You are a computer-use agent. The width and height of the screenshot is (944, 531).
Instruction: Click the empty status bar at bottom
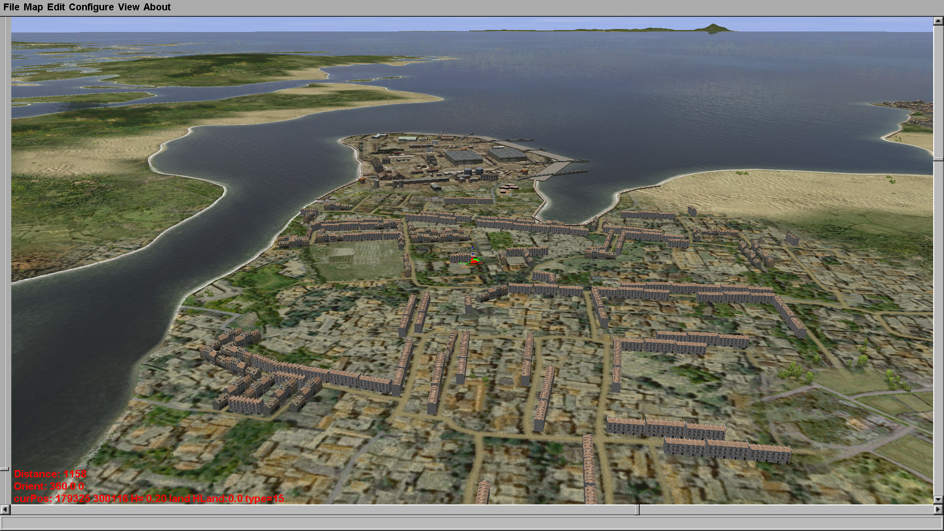click(472, 523)
